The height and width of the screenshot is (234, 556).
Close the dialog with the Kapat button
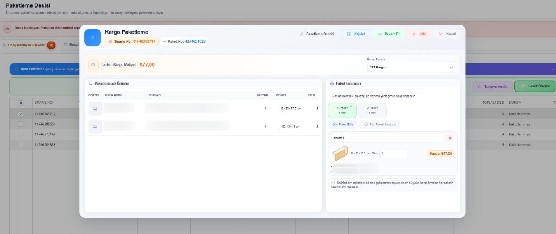pyautogui.click(x=447, y=34)
